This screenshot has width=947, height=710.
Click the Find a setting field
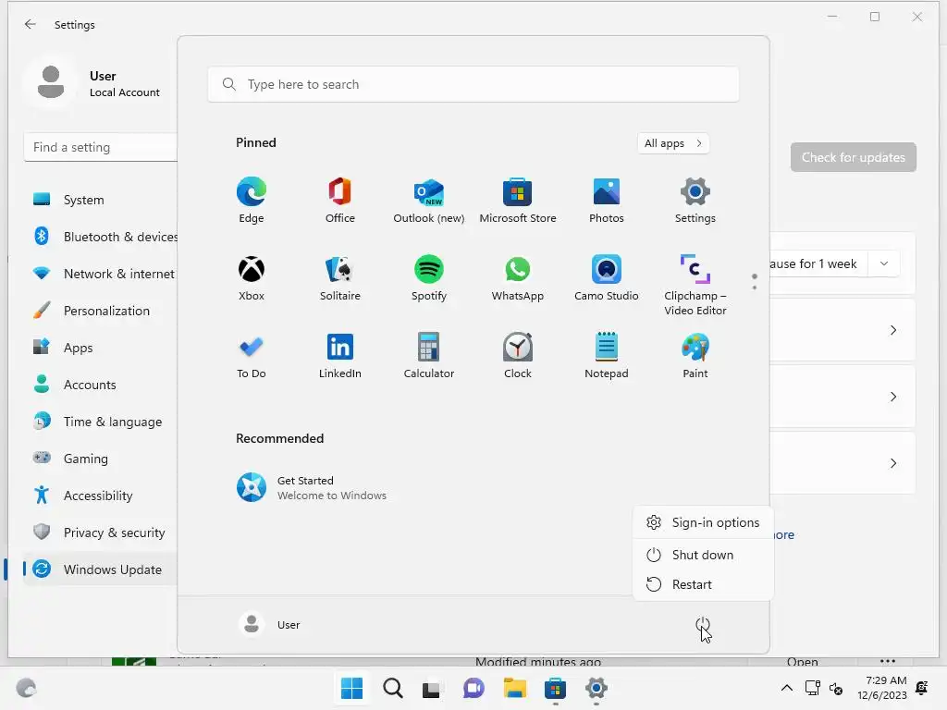(x=100, y=147)
